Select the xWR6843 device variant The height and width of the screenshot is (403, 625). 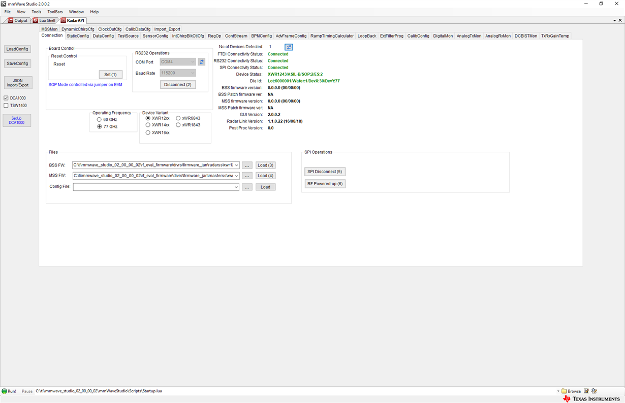[178, 118]
